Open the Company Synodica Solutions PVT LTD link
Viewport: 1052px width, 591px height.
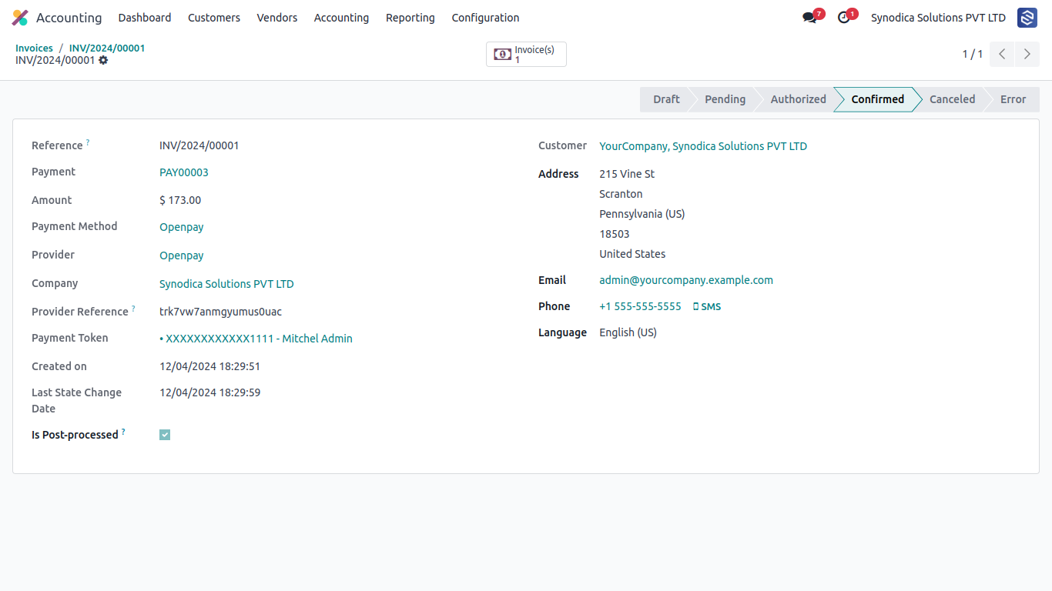pos(226,284)
